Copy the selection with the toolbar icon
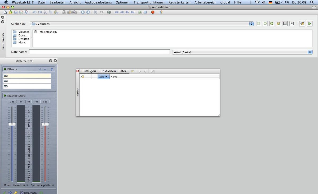 point(50,12)
